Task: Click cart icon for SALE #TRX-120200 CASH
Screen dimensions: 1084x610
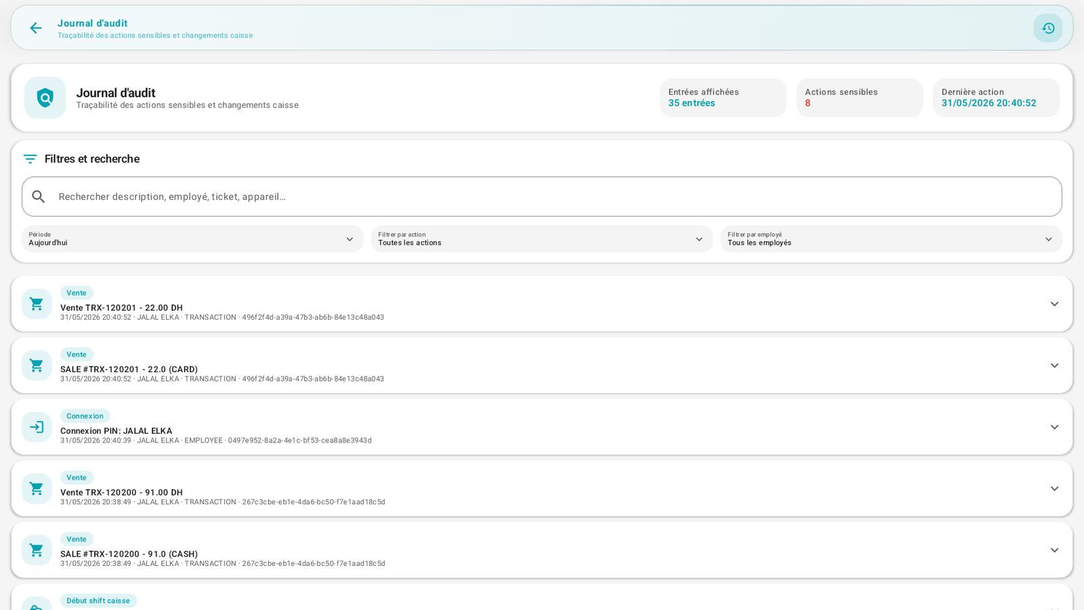Action: 37,550
